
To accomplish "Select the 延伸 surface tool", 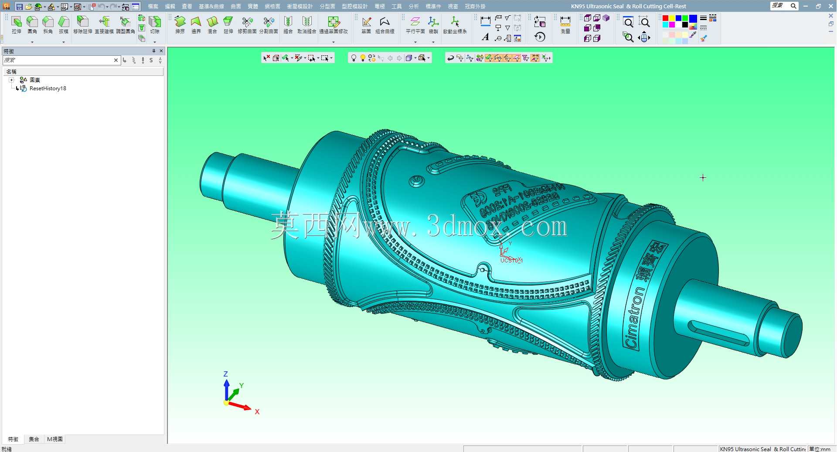I will [x=228, y=25].
